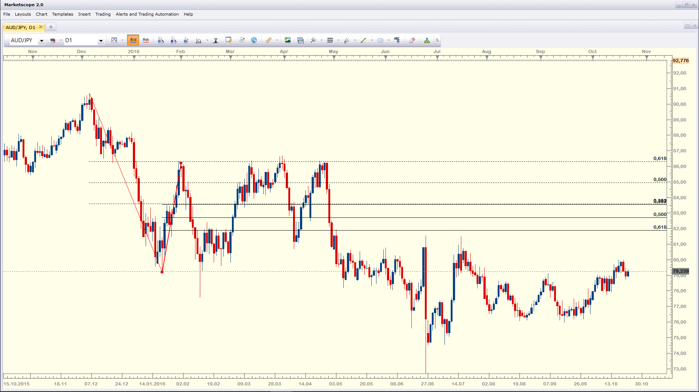699x392 pixels.
Task: Toggle Bid price display
Action: point(133,40)
